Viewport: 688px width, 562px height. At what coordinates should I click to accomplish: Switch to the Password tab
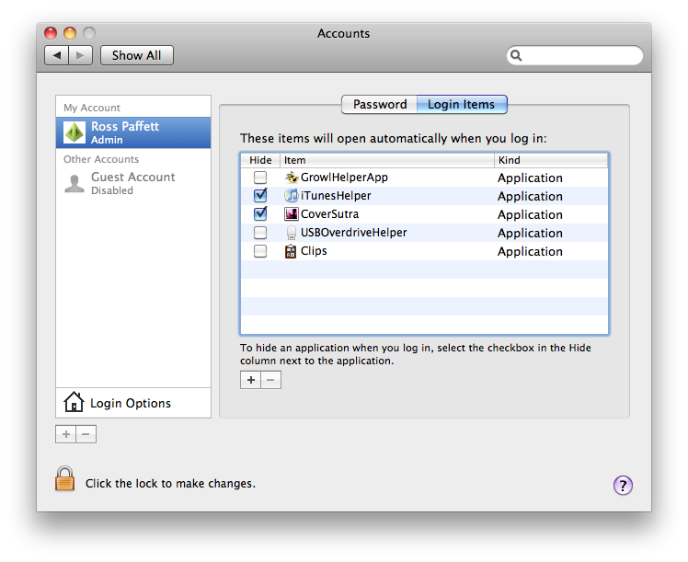pos(380,105)
